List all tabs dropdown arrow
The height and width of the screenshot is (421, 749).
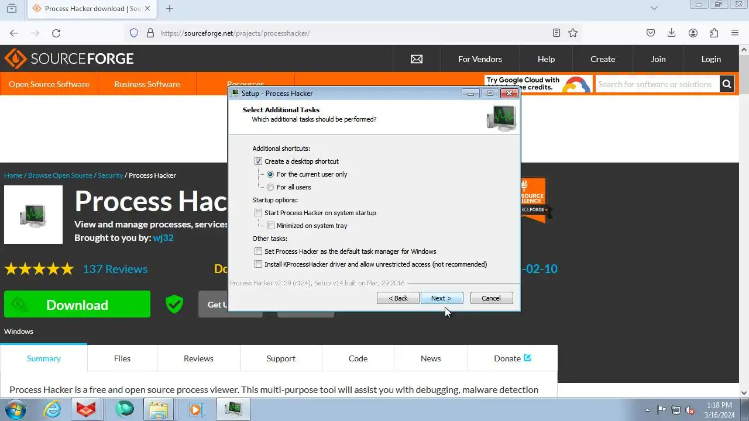(x=654, y=8)
